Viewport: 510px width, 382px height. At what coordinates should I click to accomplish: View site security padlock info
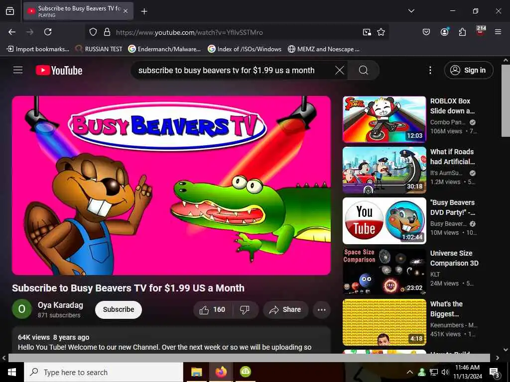107,32
